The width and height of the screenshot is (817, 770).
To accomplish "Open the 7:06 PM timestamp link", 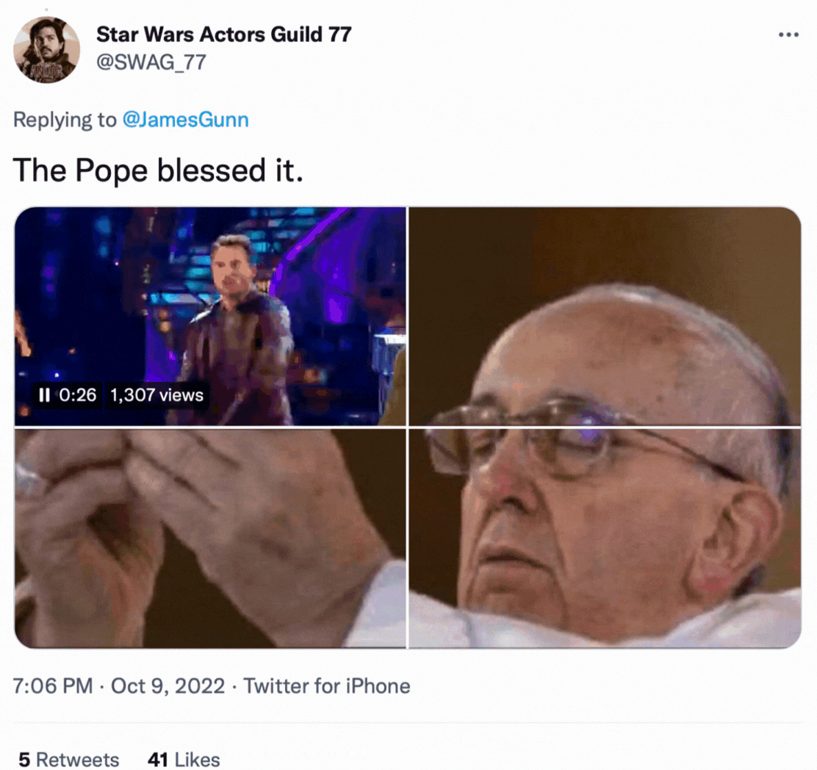I will [53, 686].
